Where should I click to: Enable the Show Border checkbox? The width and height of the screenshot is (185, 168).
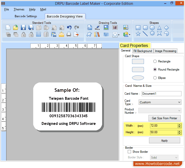[129, 152]
